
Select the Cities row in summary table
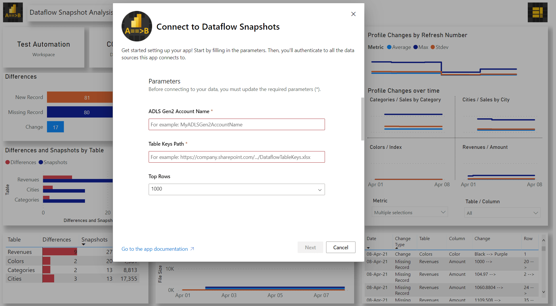click(72, 279)
